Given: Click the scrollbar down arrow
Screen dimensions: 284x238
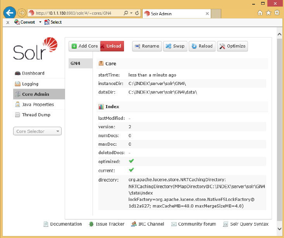Looking at the screenshot, I should click(279, 229).
